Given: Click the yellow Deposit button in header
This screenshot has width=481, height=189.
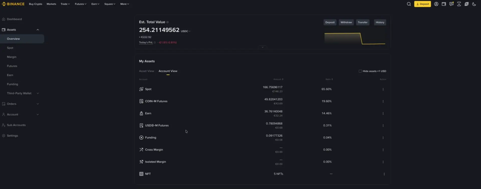Looking at the screenshot, I should 422,4.
